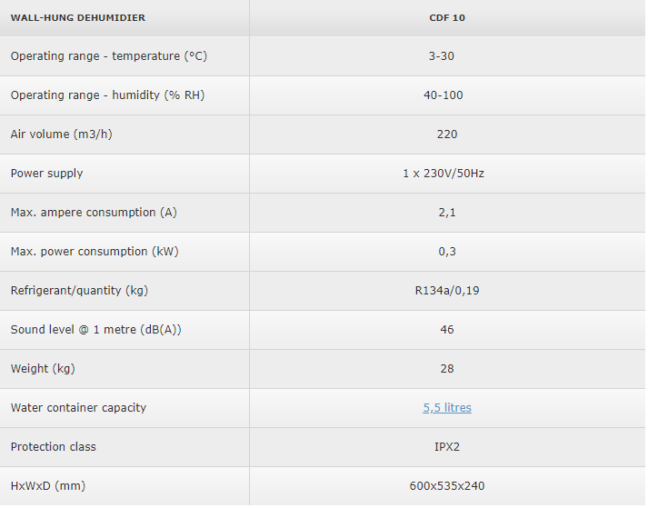
Task: Select the 40-100 humidity value
Action: (446, 95)
